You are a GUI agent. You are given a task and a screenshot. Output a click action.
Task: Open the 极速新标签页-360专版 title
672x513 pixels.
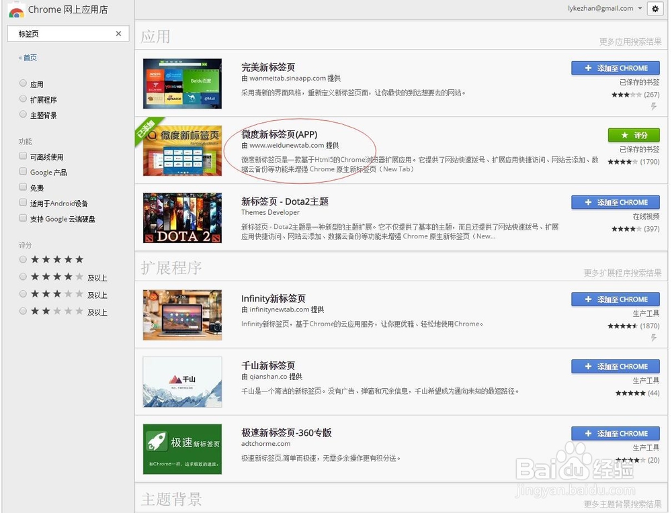click(286, 432)
